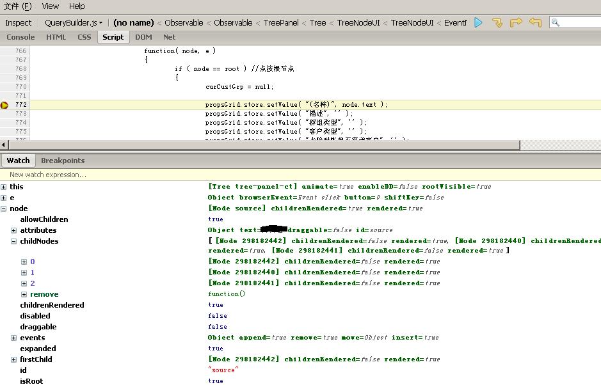This screenshot has height=385, width=601.
Task: Collapse the childNodes entry
Action: [14, 241]
